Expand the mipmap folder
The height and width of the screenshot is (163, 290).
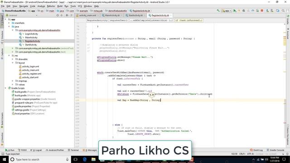(x=13, y=81)
